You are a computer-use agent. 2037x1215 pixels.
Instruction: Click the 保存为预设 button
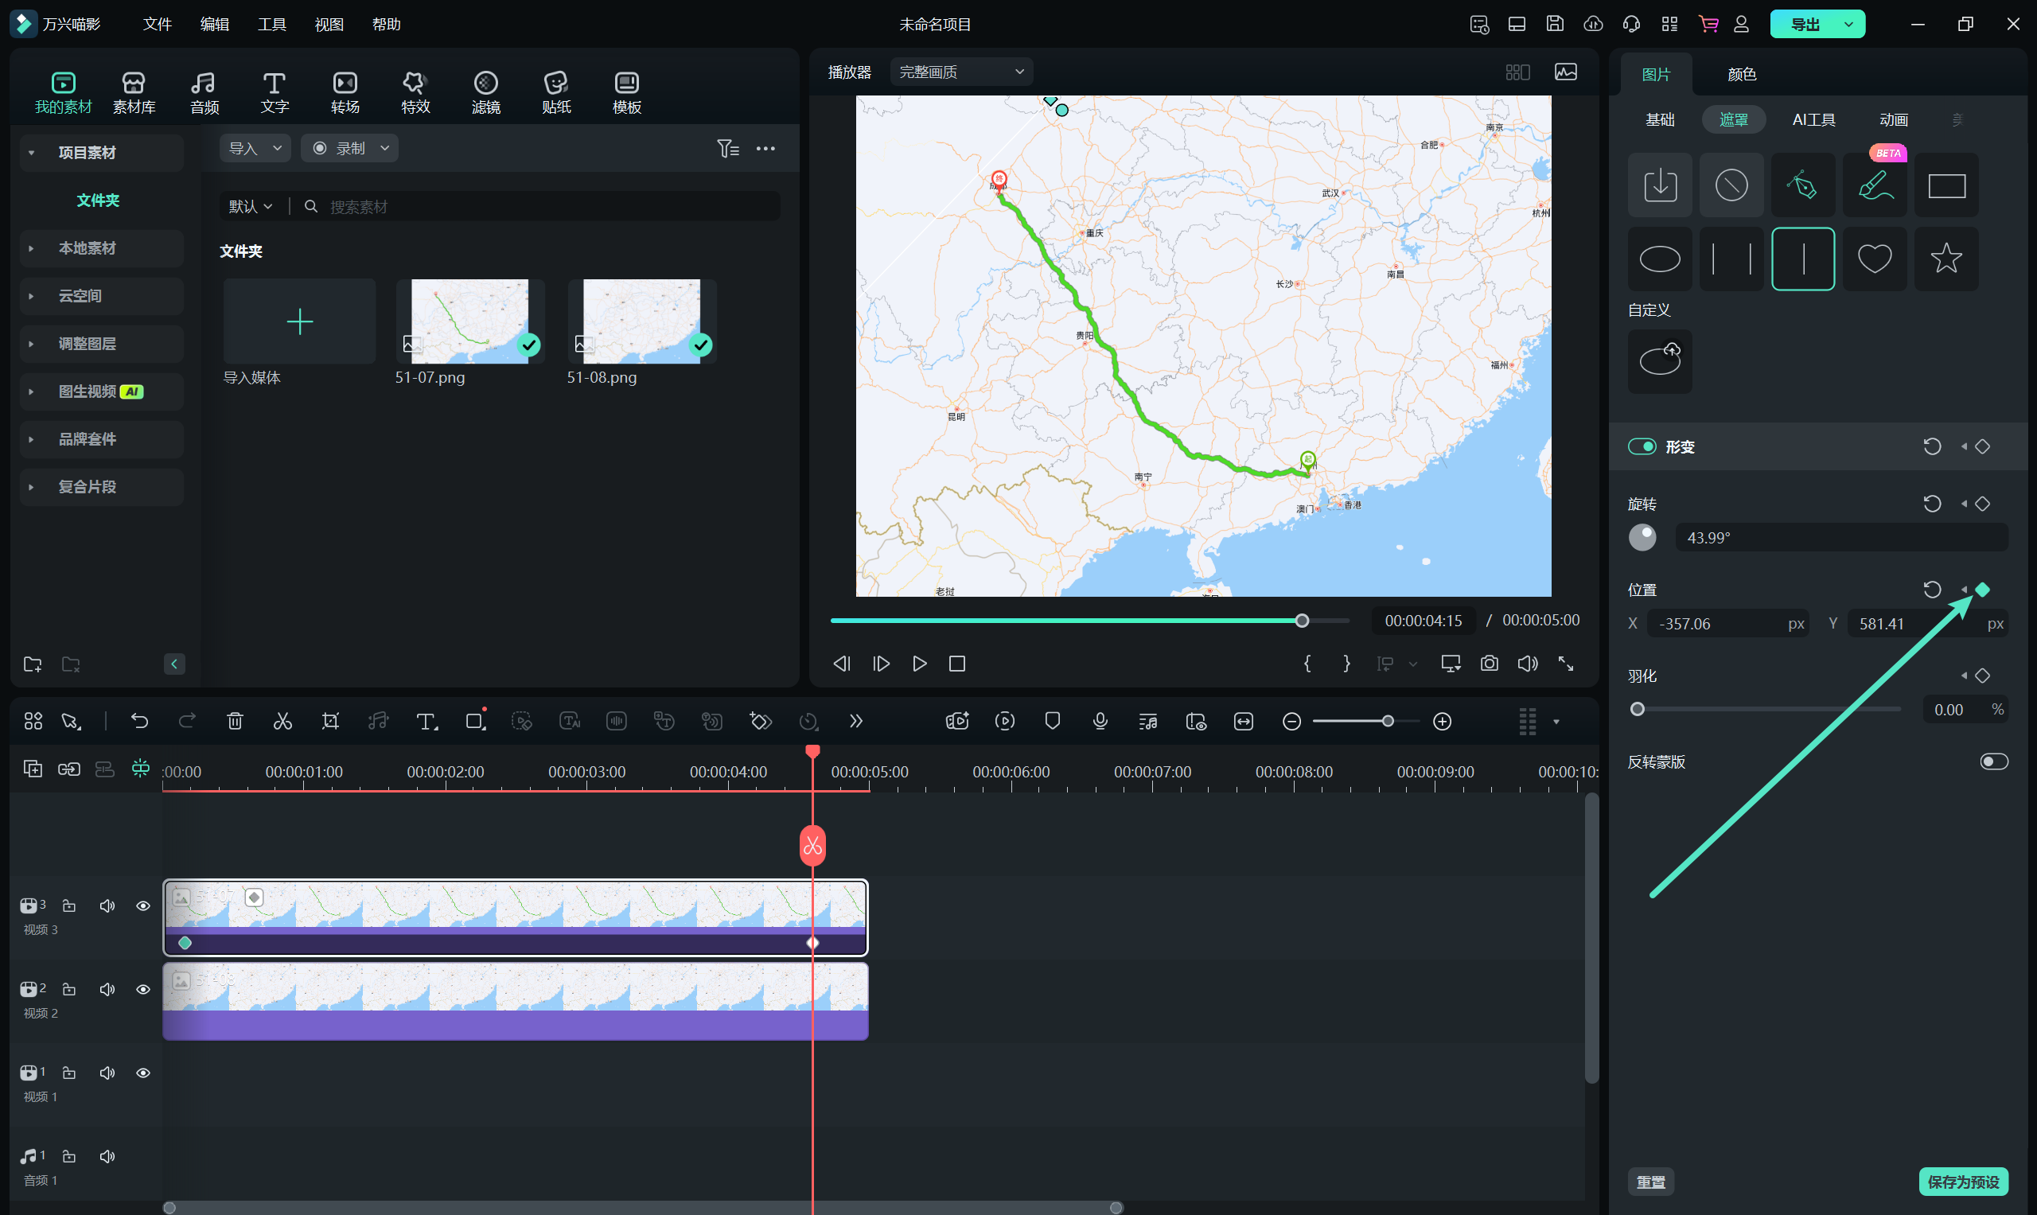point(1962,1182)
